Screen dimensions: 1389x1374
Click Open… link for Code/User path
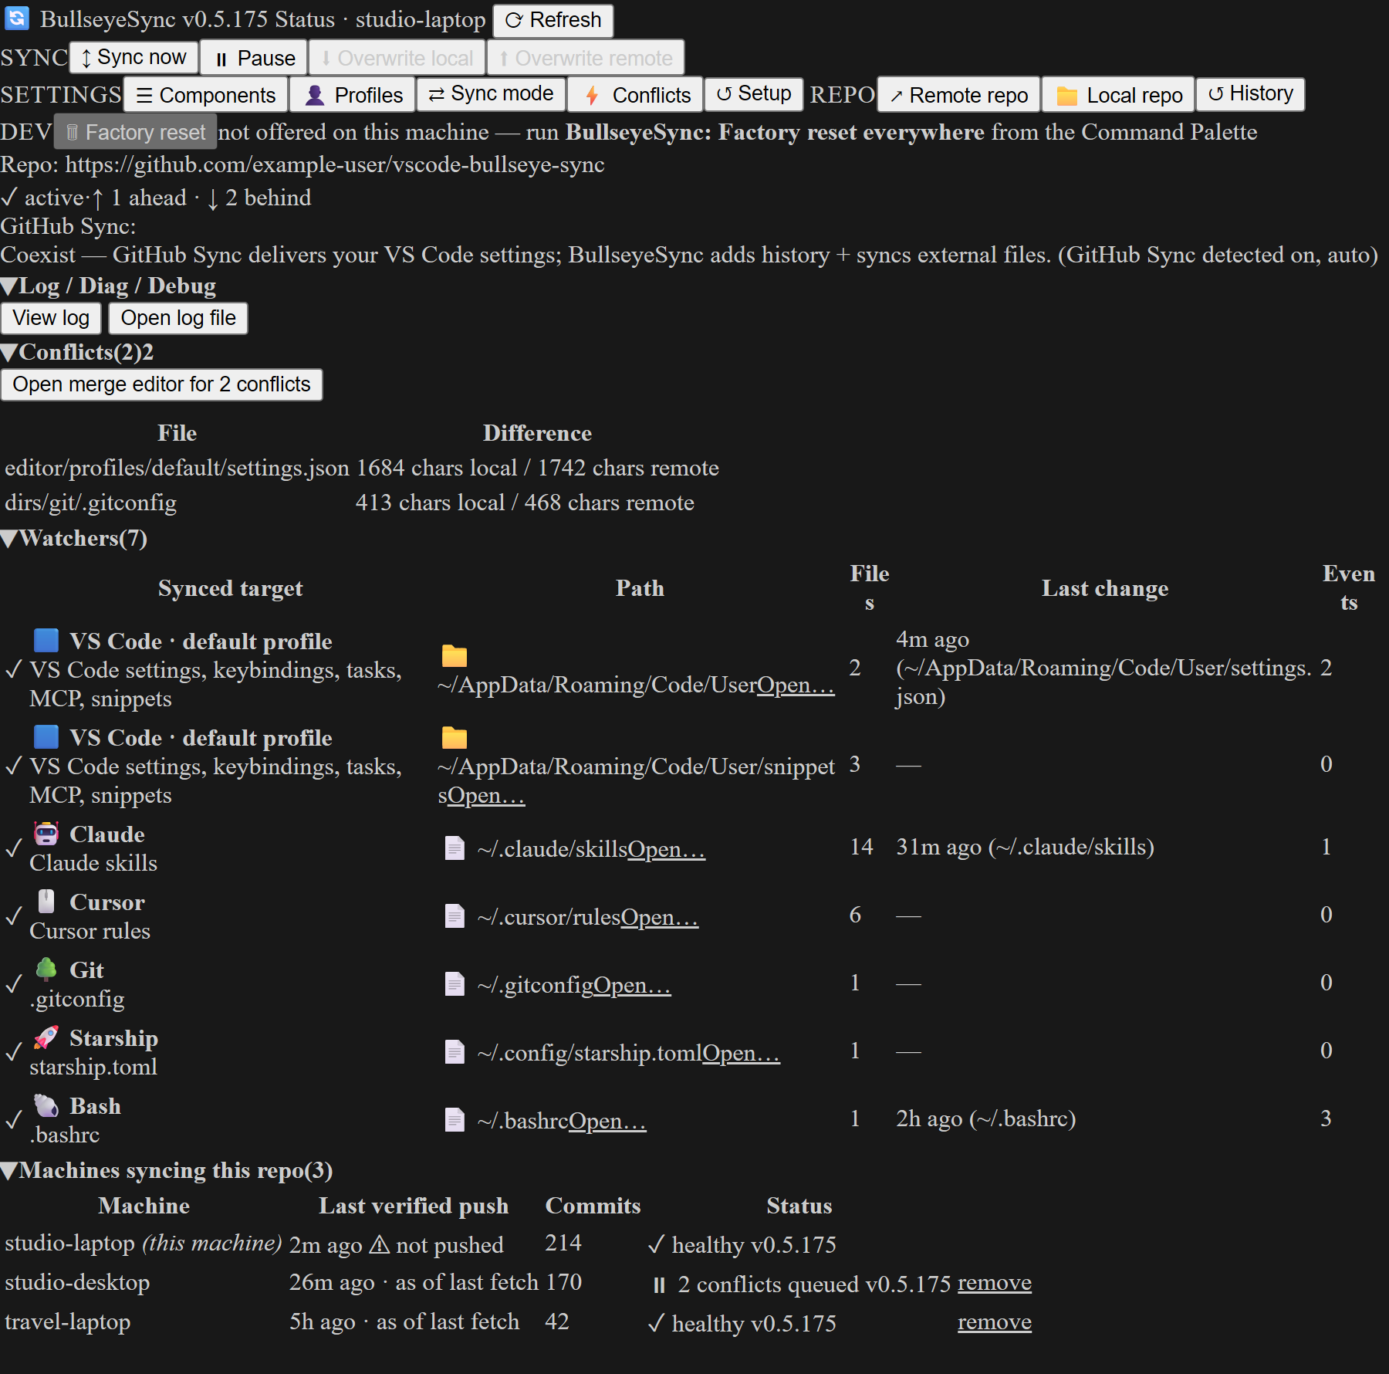[x=796, y=685]
